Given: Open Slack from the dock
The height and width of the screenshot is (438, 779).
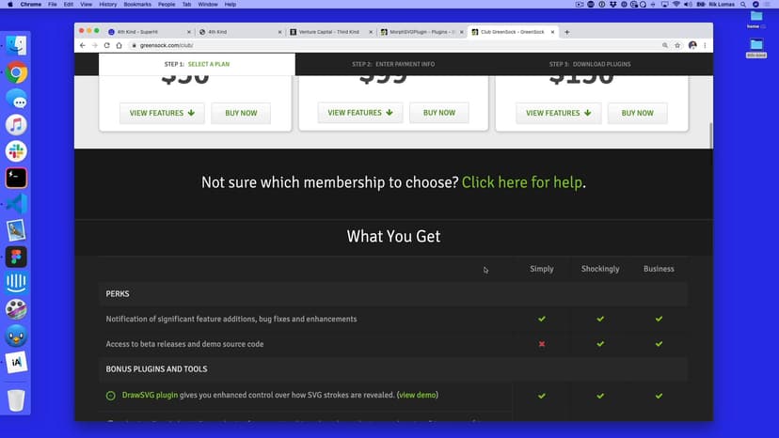Looking at the screenshot, I should [16, 151].
